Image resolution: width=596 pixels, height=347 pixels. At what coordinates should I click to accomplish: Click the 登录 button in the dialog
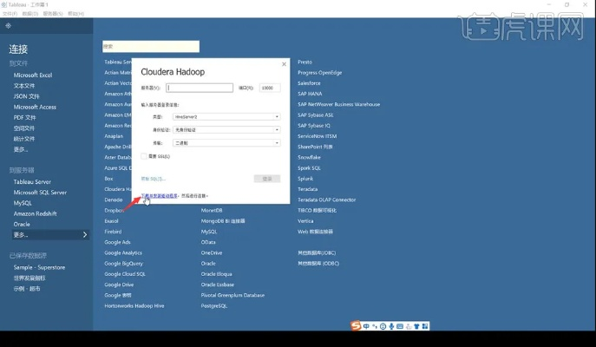pos(267,179)
